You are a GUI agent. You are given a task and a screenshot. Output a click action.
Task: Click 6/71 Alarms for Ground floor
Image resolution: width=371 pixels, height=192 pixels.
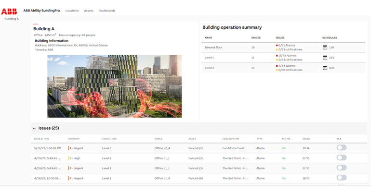tap(287, 45)
